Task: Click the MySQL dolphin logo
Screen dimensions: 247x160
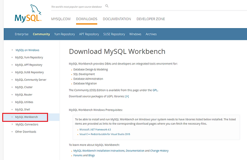Action: (28, 13)
